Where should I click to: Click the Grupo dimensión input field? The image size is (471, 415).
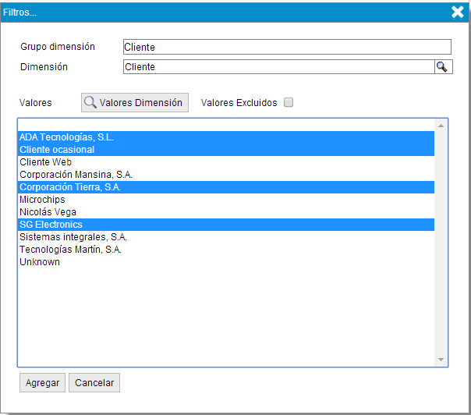[x=287, y=47]
